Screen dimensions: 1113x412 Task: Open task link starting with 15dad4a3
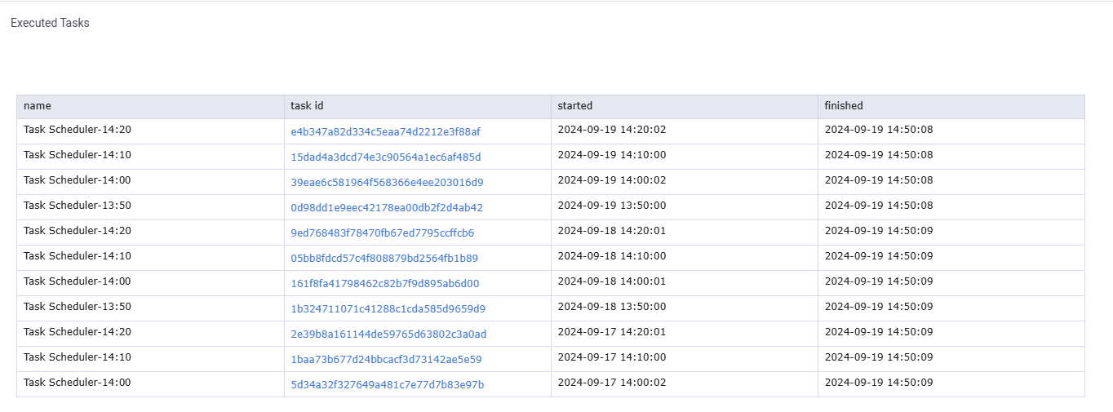click(x=385, y=157)
